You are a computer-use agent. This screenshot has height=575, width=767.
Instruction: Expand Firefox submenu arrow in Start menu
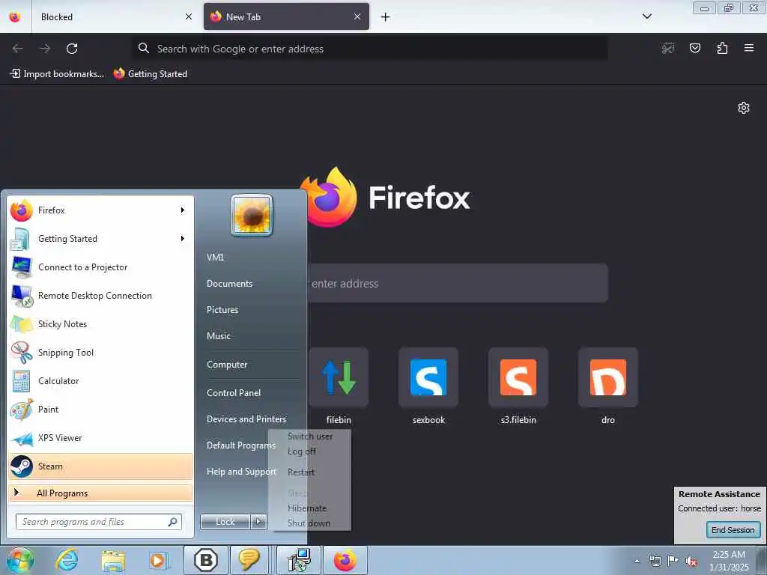point(183,210)
